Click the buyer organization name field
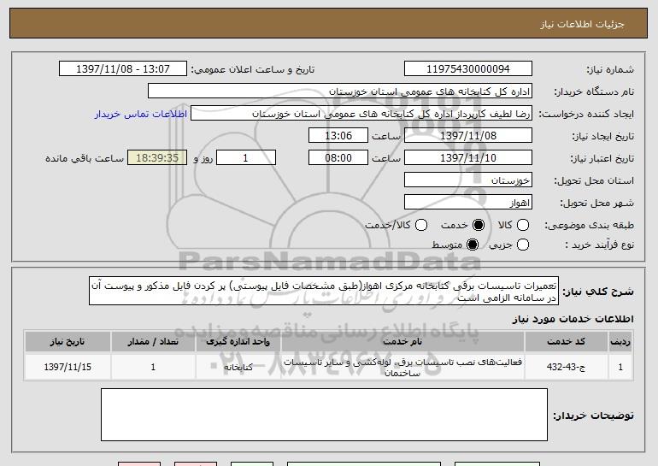 coord(339,91)
